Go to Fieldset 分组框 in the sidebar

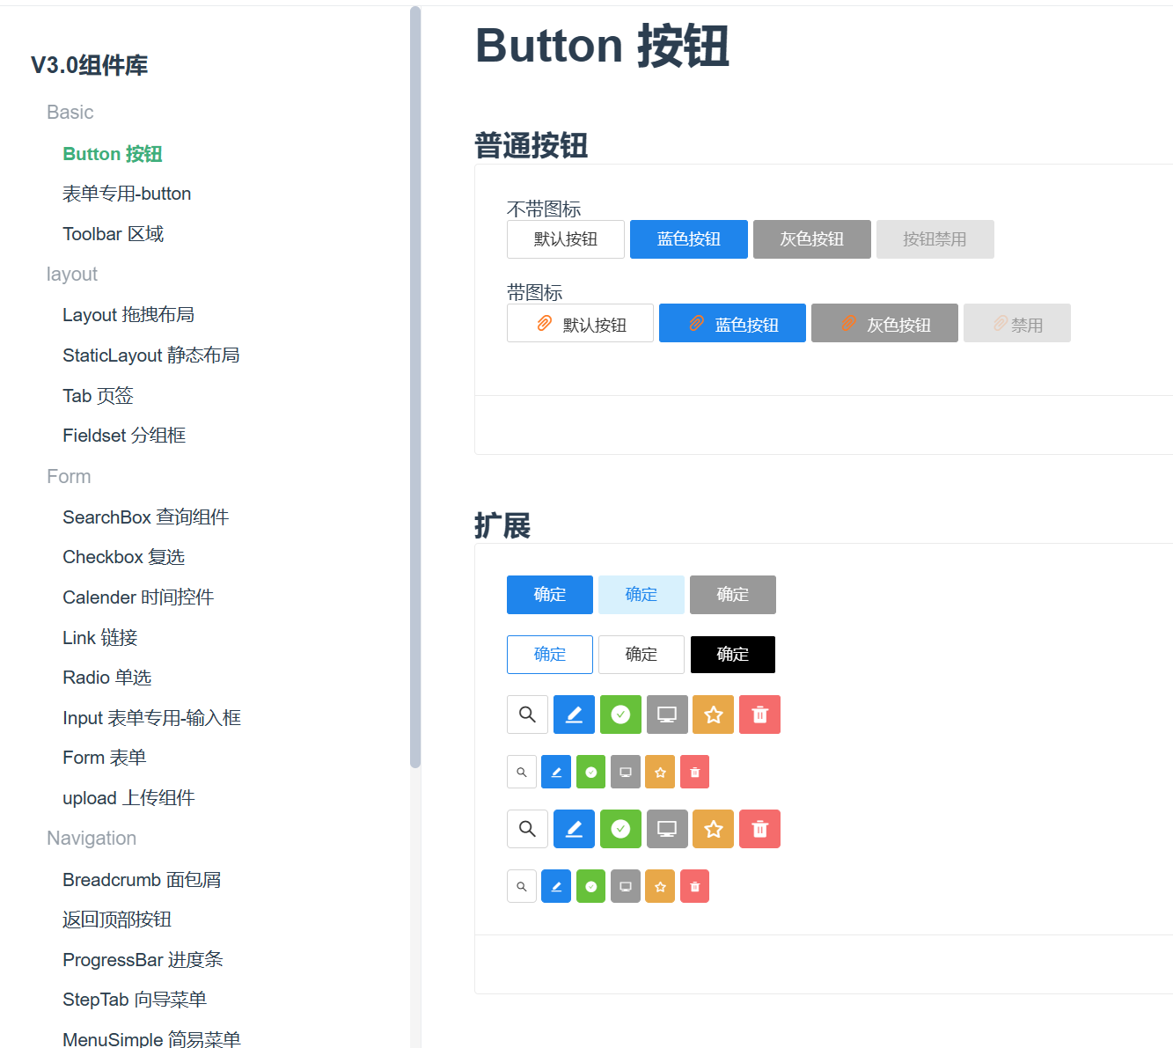124,436
